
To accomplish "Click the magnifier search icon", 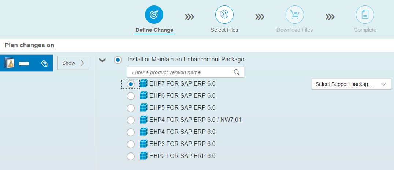I will pos(237,72).
